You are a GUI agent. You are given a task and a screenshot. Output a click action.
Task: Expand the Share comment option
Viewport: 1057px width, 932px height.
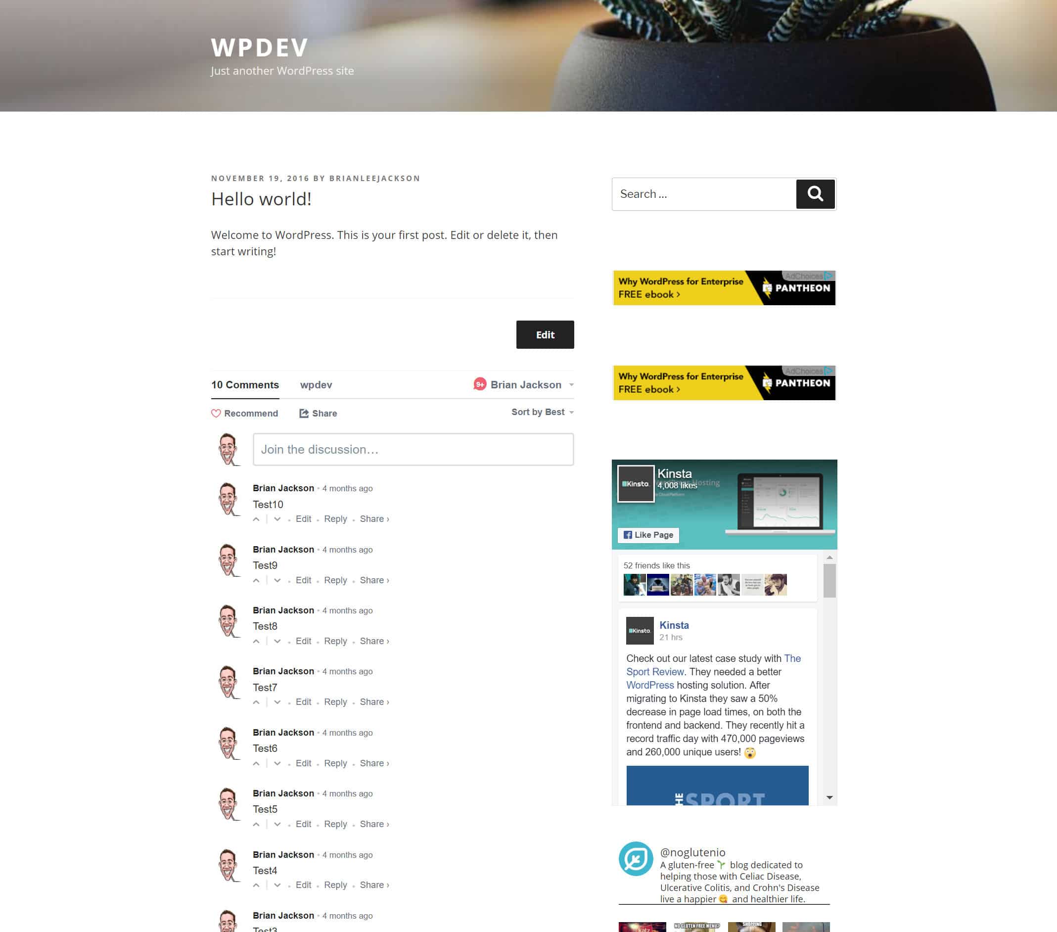click(x=374, y=519)
